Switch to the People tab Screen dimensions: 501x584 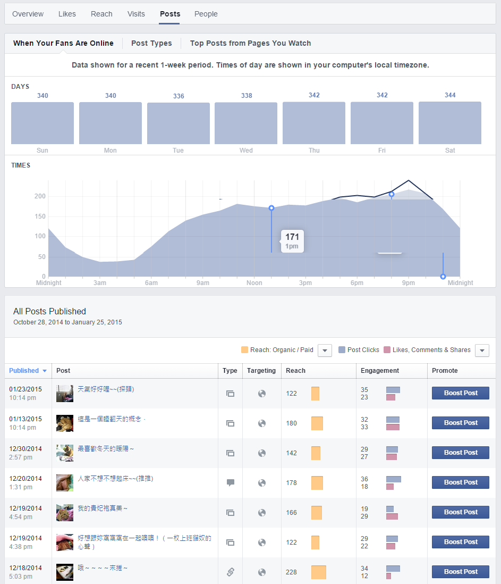(x=206, y=14)
